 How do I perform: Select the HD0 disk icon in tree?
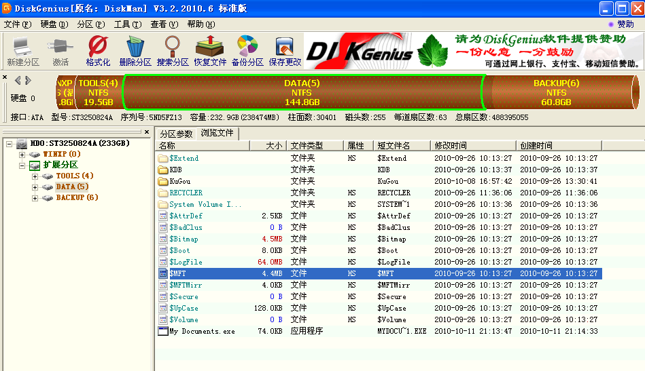[x=22, y=144]
